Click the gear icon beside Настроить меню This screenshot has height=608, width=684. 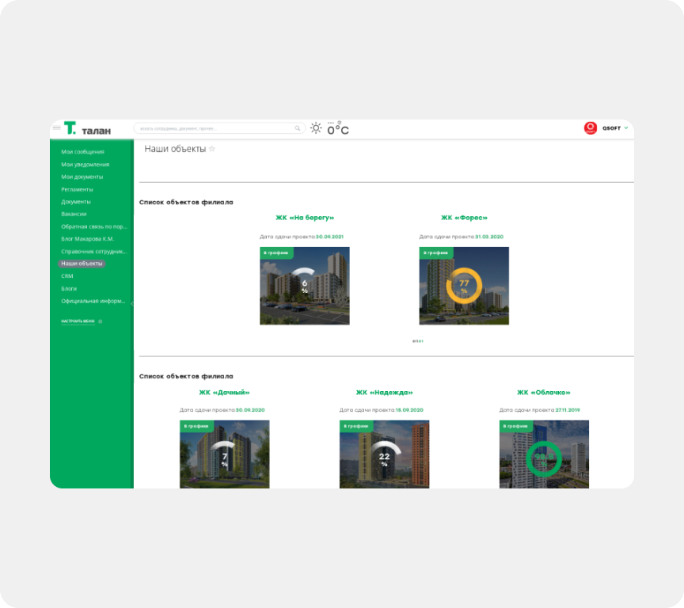pyautogui.click(x=101, y=321)
